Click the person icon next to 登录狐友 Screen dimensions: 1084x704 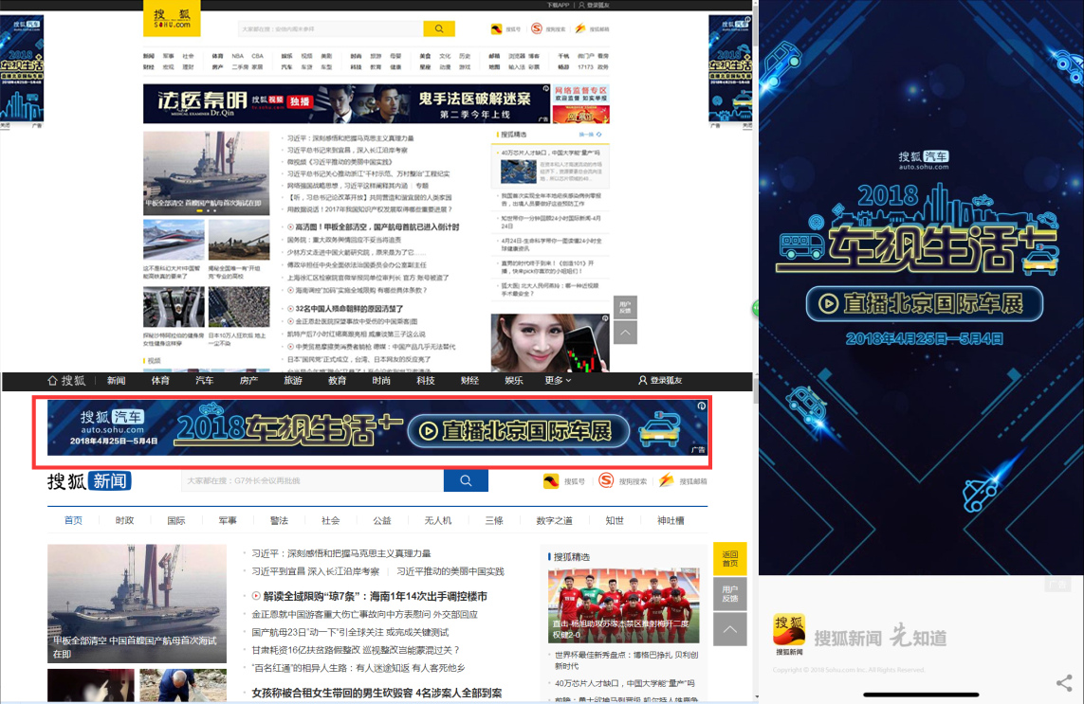click(641, 381)
